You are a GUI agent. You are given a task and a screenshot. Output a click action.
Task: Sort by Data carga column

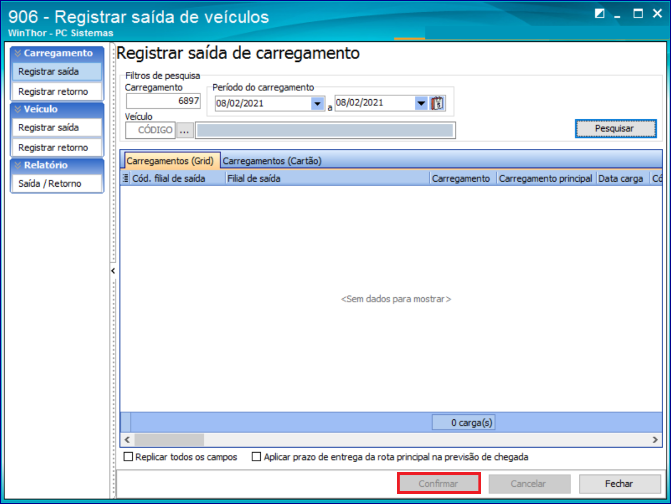tap(622, 178)
